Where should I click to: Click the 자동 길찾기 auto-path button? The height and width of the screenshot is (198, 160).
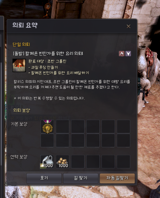click(x=117, y=178)
